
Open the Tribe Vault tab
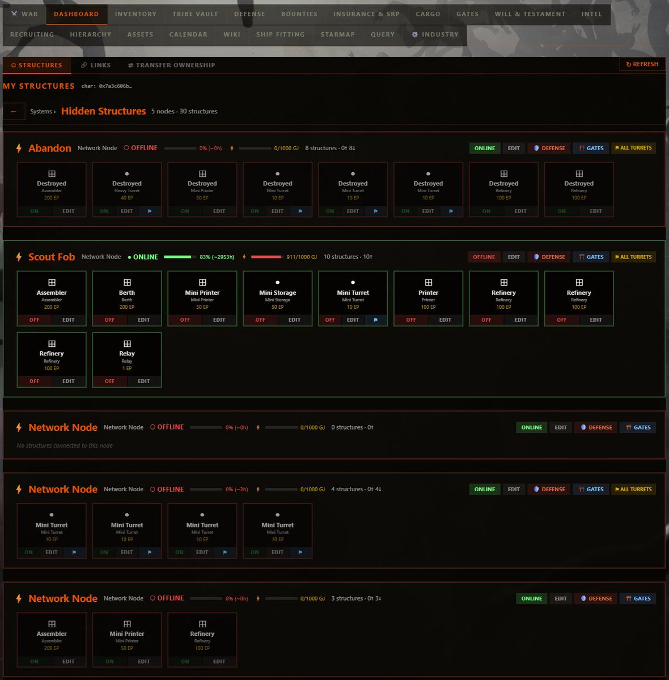click(195, 14)
